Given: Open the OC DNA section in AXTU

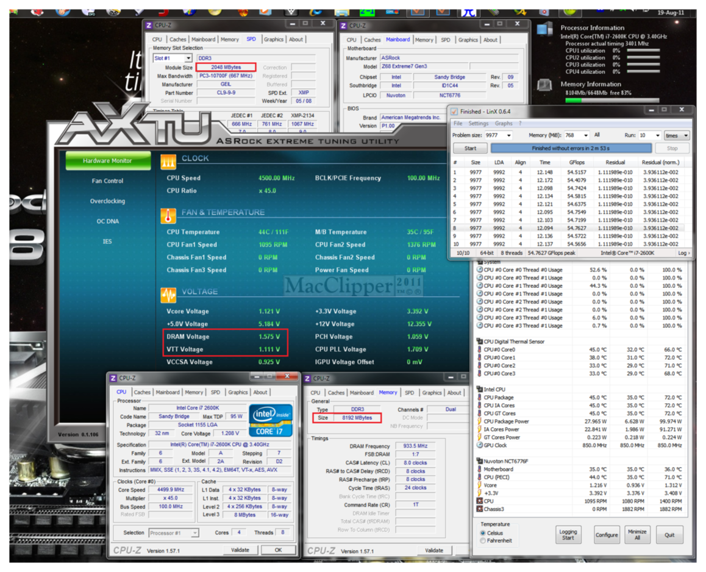Looking at the screenshot, I should [x=108, y=221].
